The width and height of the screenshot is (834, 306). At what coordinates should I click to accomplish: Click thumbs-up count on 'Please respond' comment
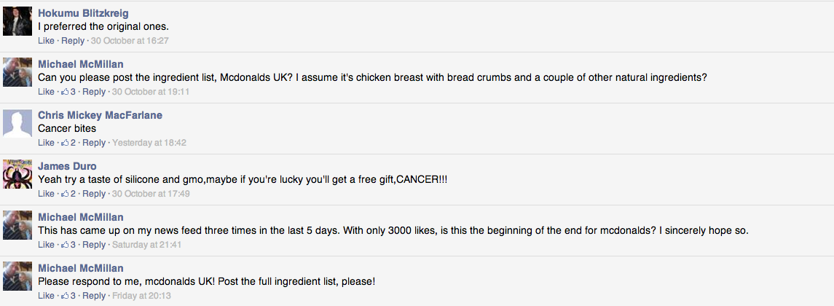point(73,296)
